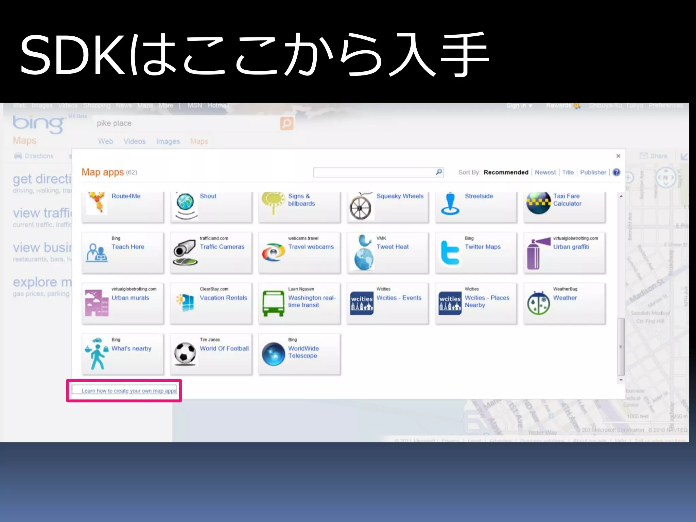696x522 pixels.
Task: Launch the WeatherBug Weather icon
Action: [x=538, y=303]
